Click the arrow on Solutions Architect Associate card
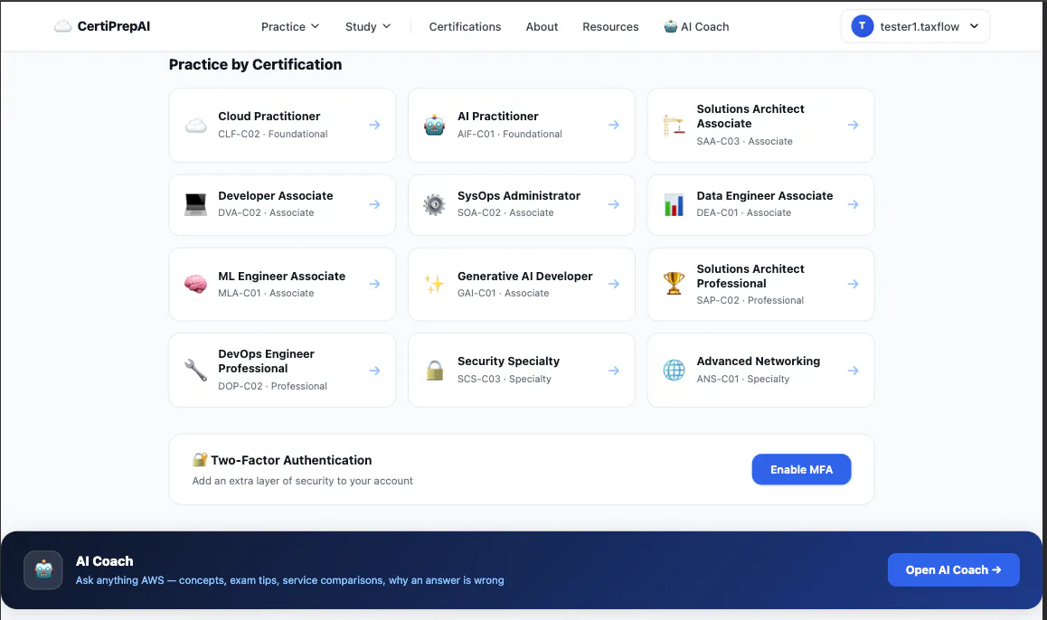 point(853,125)
